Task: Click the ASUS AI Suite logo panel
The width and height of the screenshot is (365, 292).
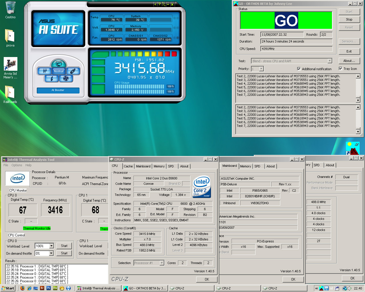Action: click(58, 29)
